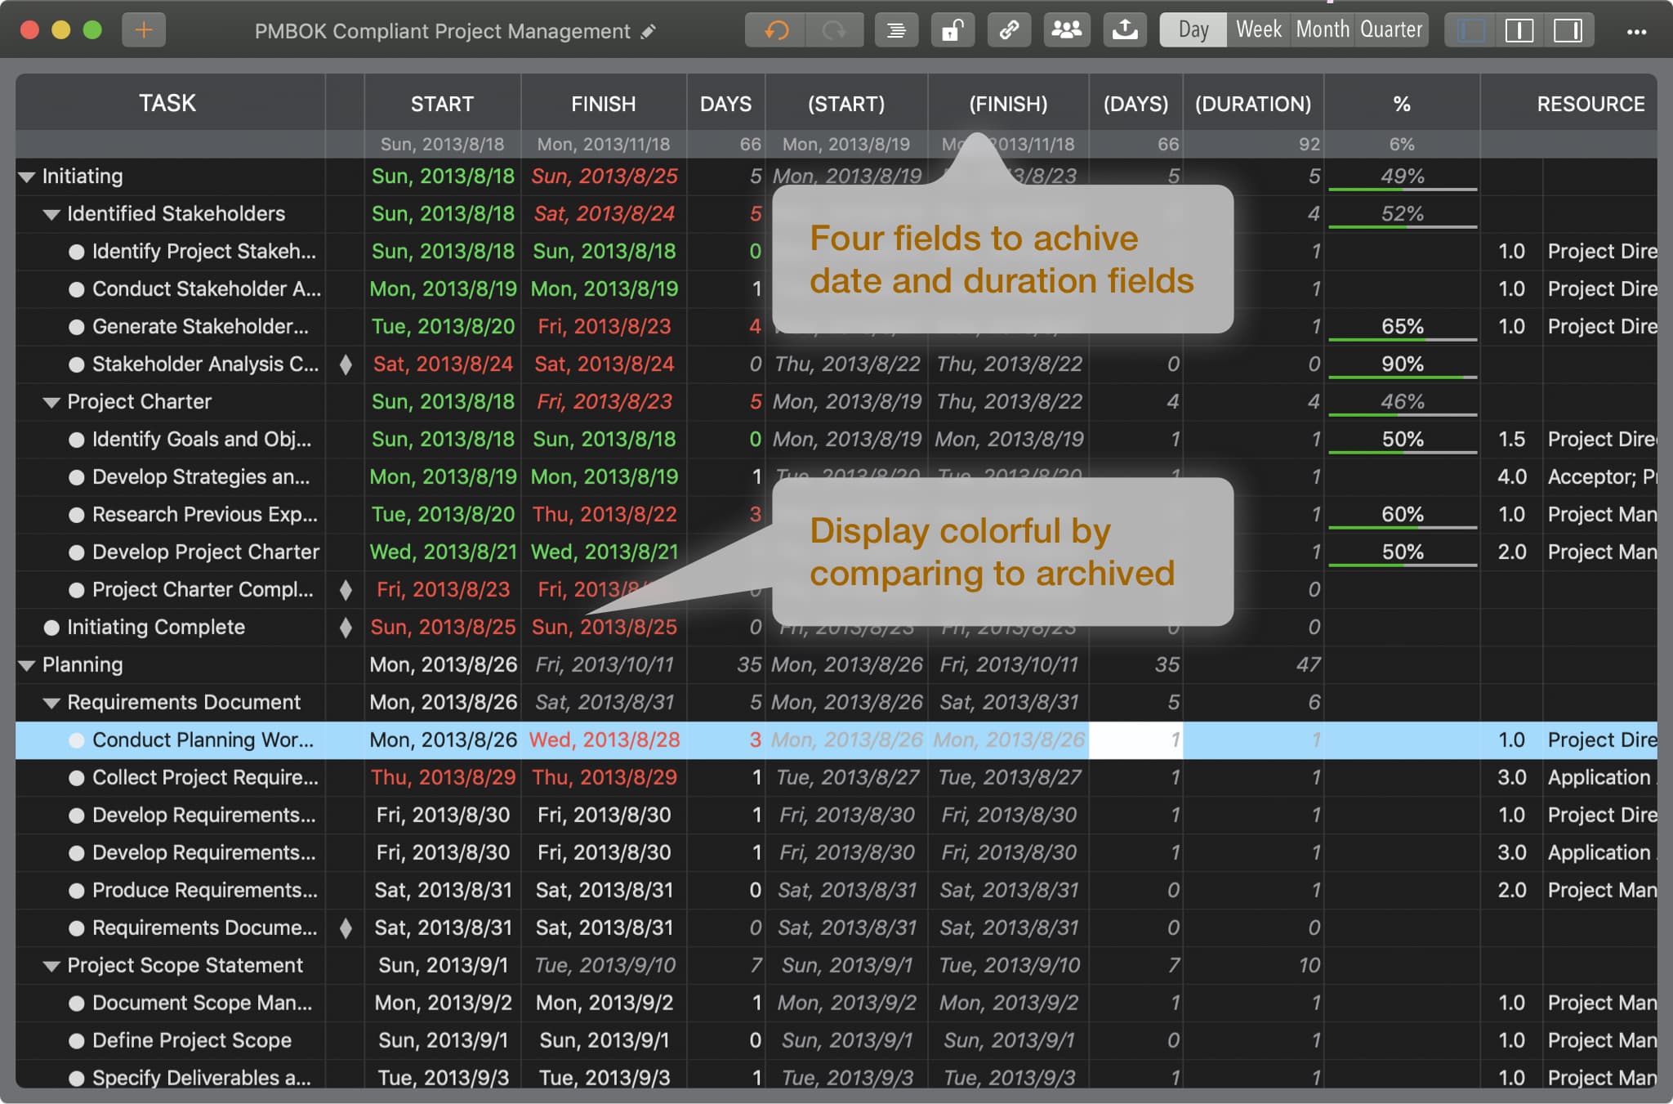Toggle the right-panel layout view
The height and width of the screenshot is (1104, 1673).
(1568, 30)
